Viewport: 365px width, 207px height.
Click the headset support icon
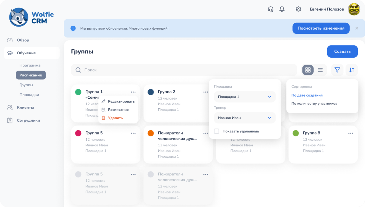pyautogui.click(x=270, y=9)
